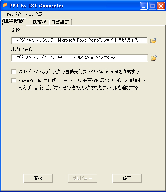The height and width of the screenshot is (192, 166).
Task: Open folder icon to browse PowerPoint source file
Action: 153,41
